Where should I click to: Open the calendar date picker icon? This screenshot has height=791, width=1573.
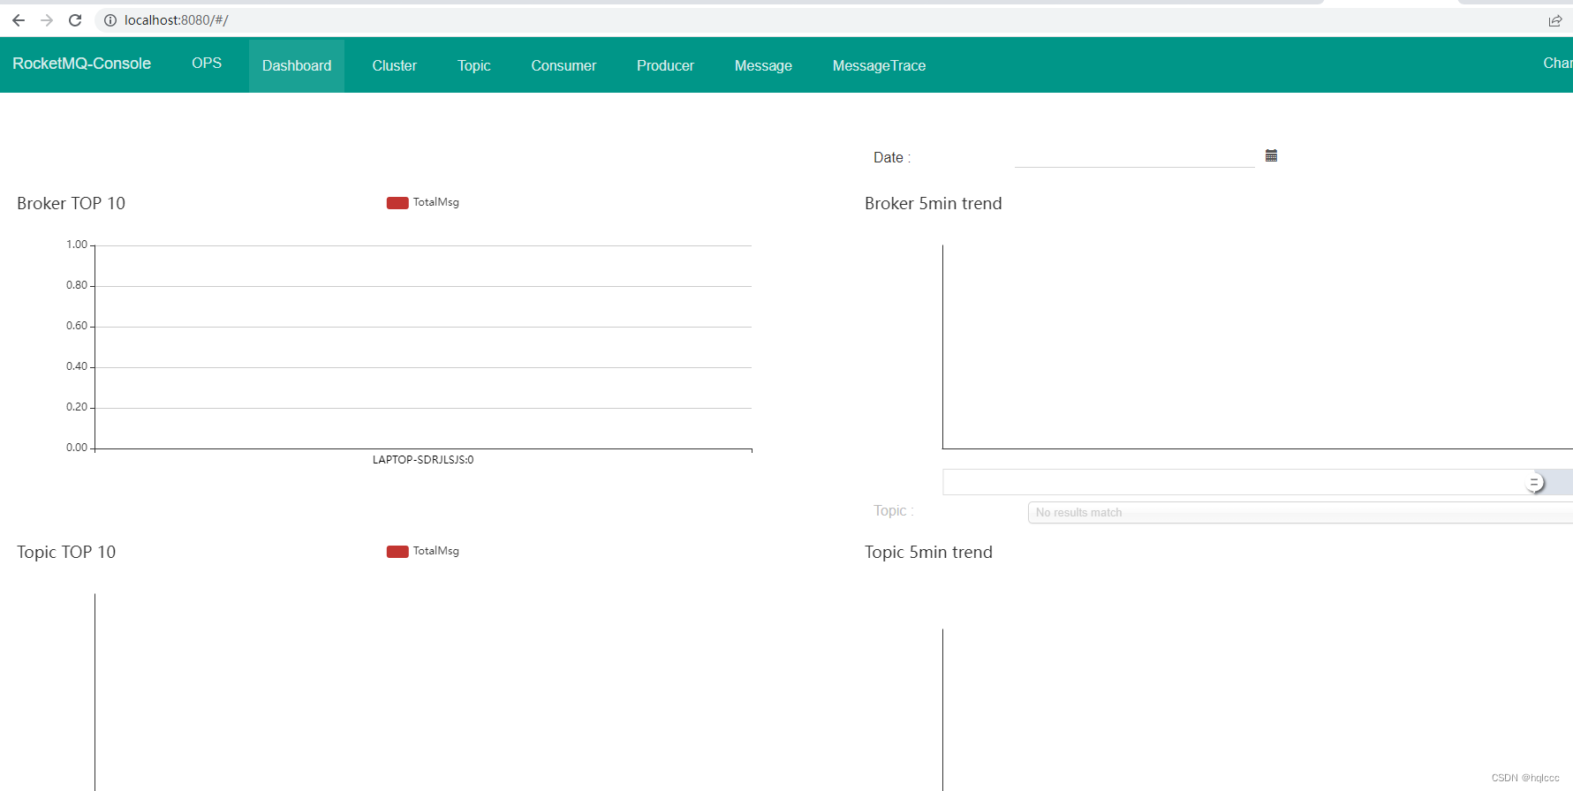point(1271,155)
